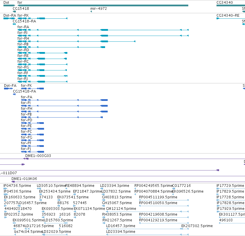Image resolution: width=245 pixels, height=236 pixels.
Task: Click the Dot gene label
Action: 6,3
